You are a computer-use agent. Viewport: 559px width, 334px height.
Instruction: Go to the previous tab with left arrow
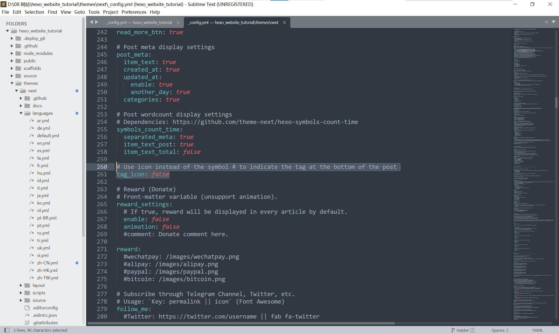pyautogui.click(x=91, y=22)
